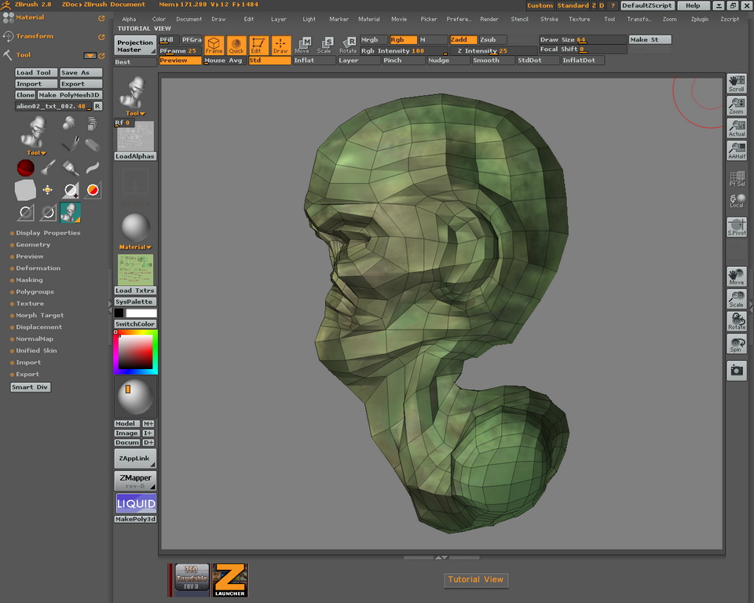
Task: Select the red Sphere3D tool icon
Action: tap(25, 168)
